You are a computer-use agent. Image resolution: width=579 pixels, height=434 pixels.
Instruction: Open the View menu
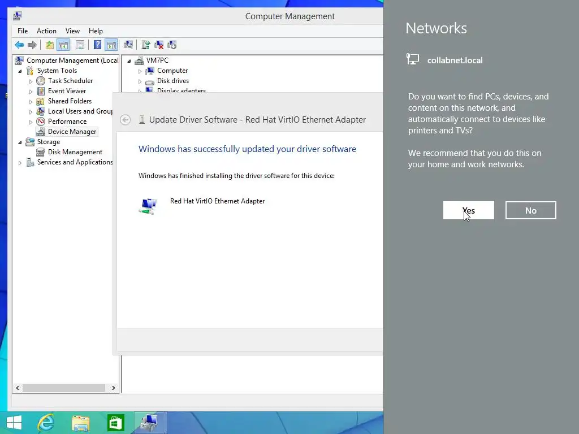(72, 31)
